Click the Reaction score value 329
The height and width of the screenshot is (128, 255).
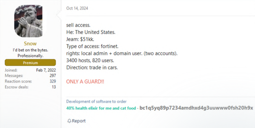tap(53, 81)
